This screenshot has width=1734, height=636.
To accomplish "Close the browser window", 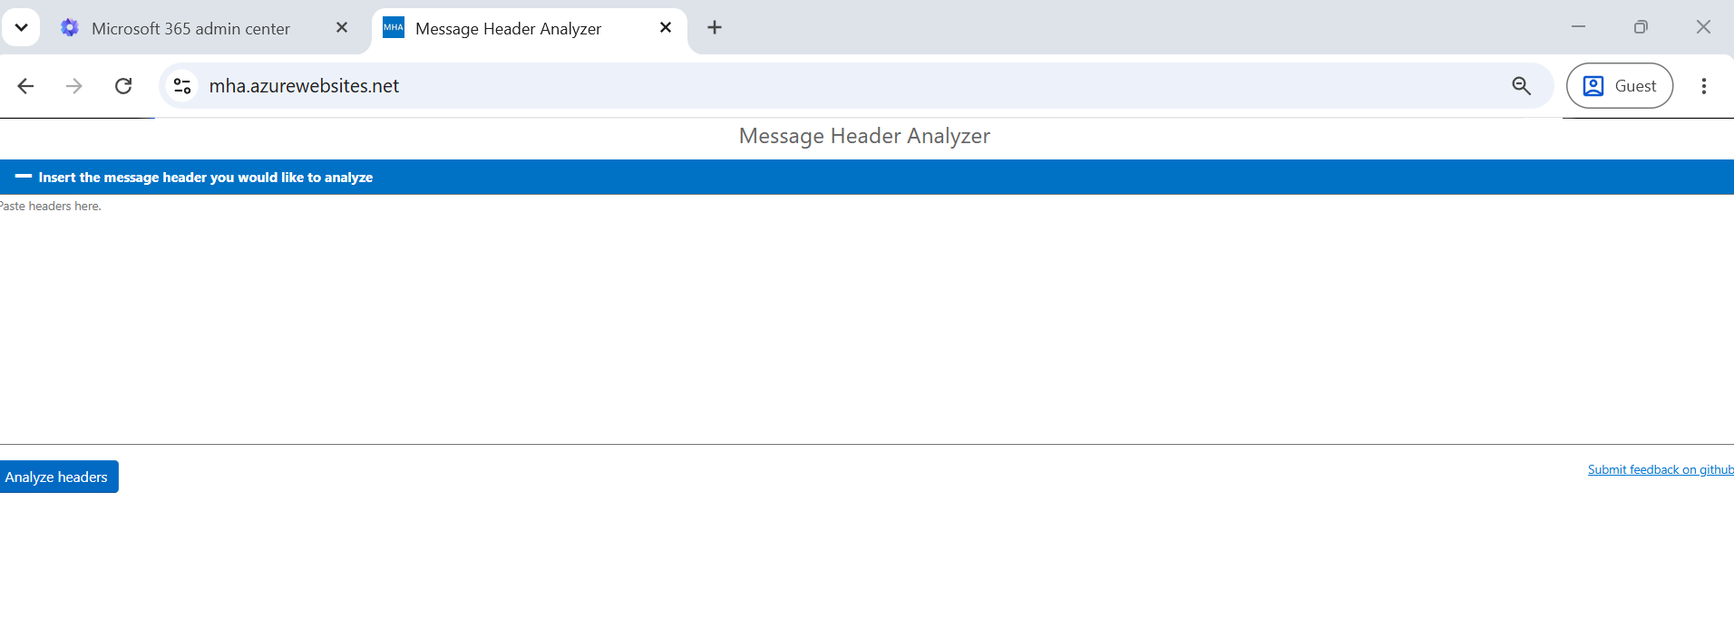I will point(1703,27).
